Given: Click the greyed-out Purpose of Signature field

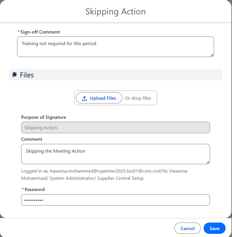Looking at the screenshot, I should coord(115,127).
